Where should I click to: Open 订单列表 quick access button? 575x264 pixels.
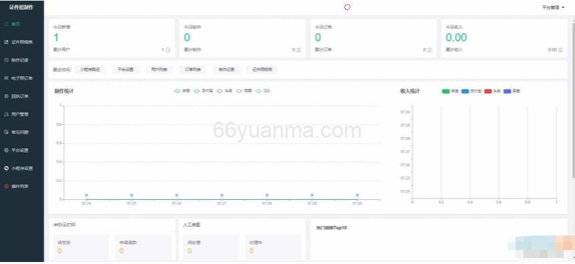point(193,70)
